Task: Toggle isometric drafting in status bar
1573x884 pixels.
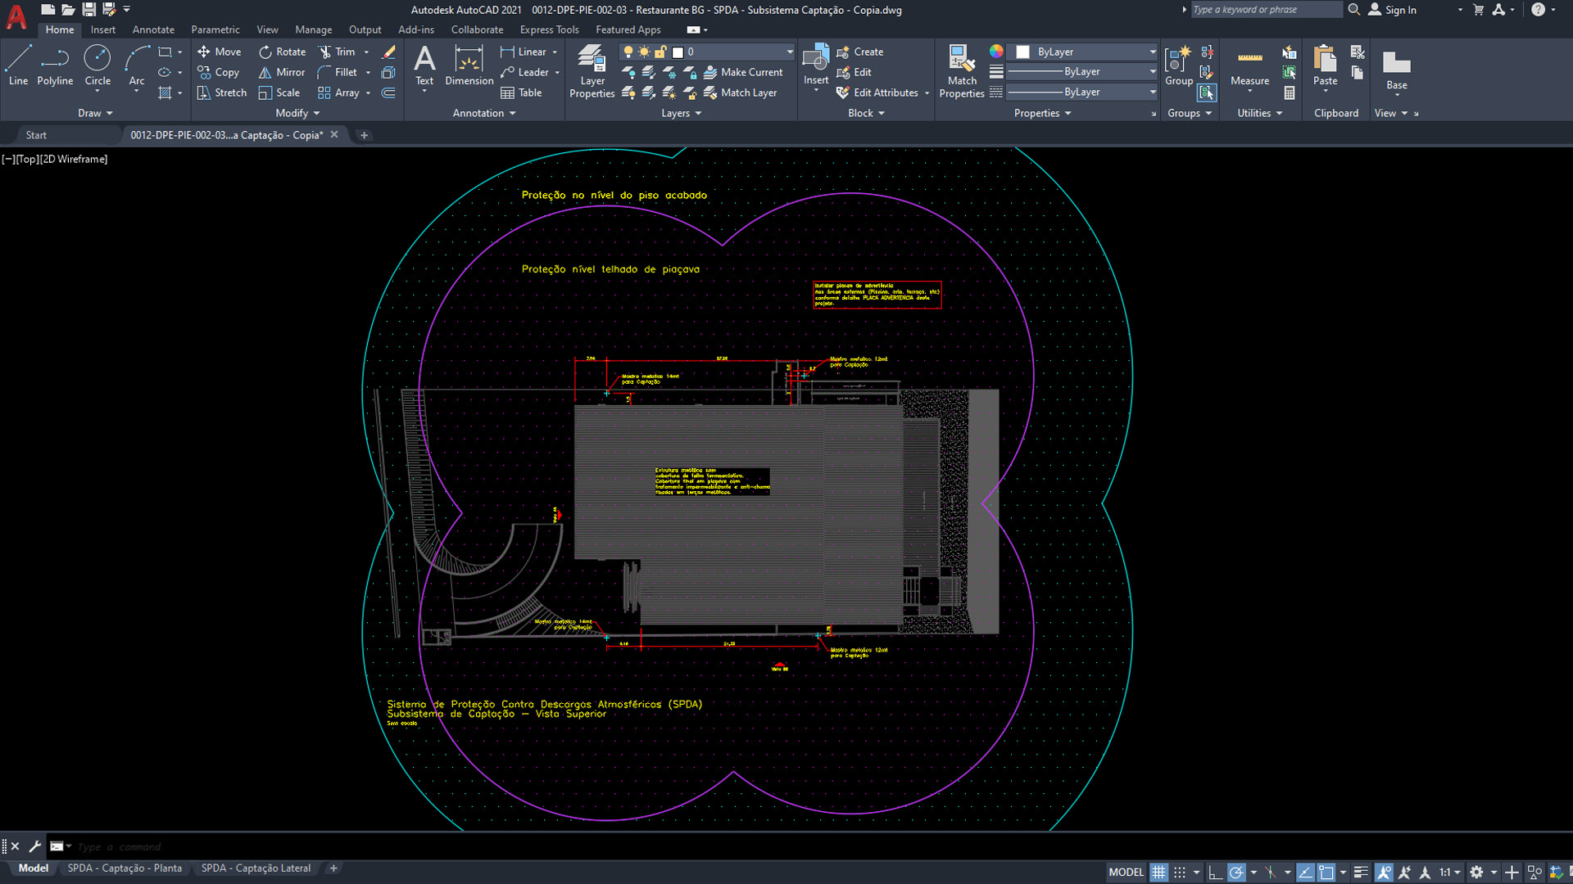Action: 1270,873
